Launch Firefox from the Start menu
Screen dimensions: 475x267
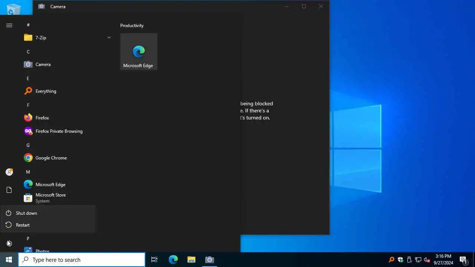pyautogui.click(x=68, y=118)
